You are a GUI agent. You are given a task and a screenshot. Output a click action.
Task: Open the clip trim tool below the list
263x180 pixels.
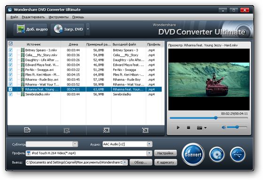(106, 130)
